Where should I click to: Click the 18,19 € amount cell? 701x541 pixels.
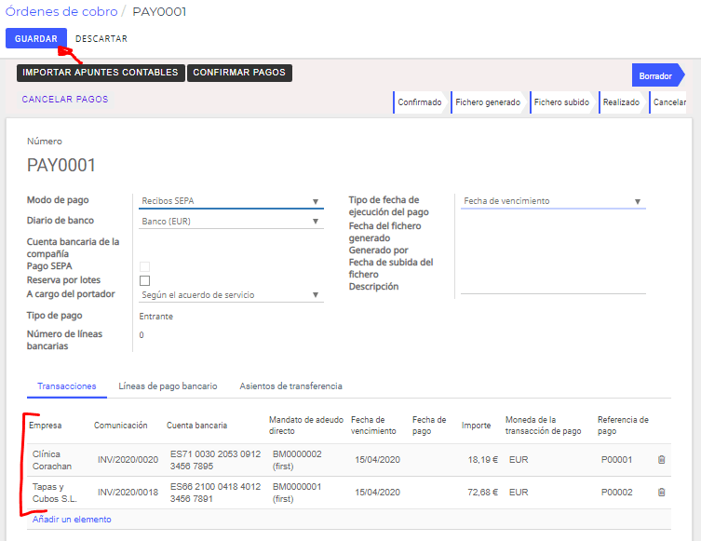pos(483,460)
